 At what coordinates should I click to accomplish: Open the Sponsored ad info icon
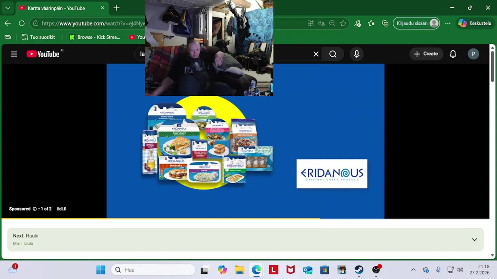35,209
